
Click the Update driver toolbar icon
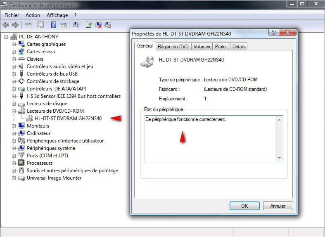click(x=89, y=25)
